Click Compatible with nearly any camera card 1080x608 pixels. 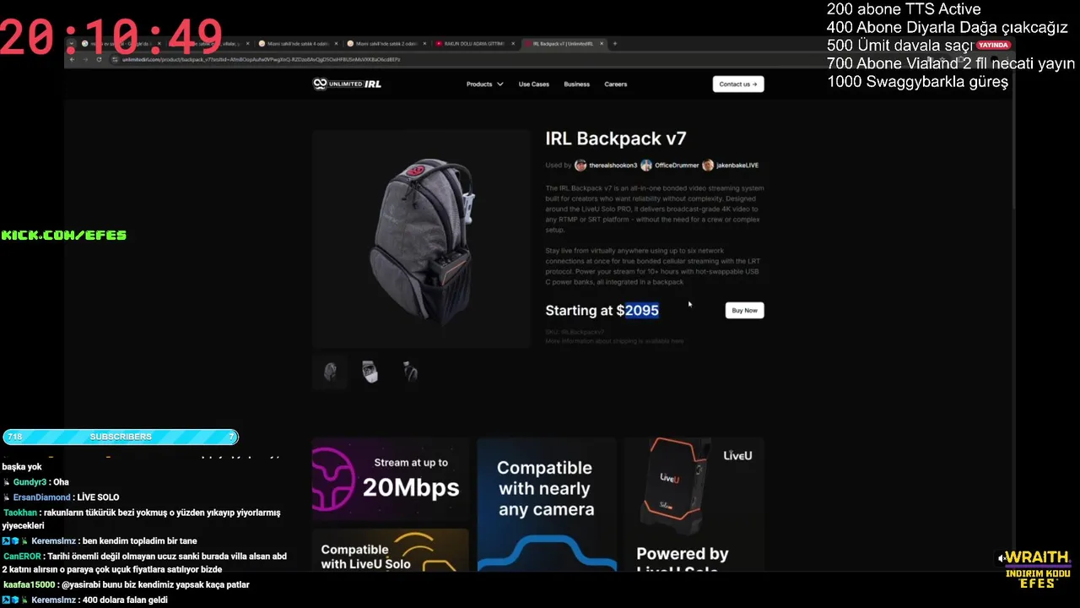[546, 504]
